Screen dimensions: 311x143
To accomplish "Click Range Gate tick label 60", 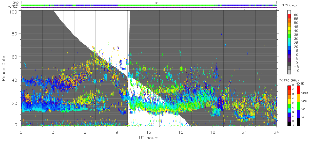I will point(14,57).
